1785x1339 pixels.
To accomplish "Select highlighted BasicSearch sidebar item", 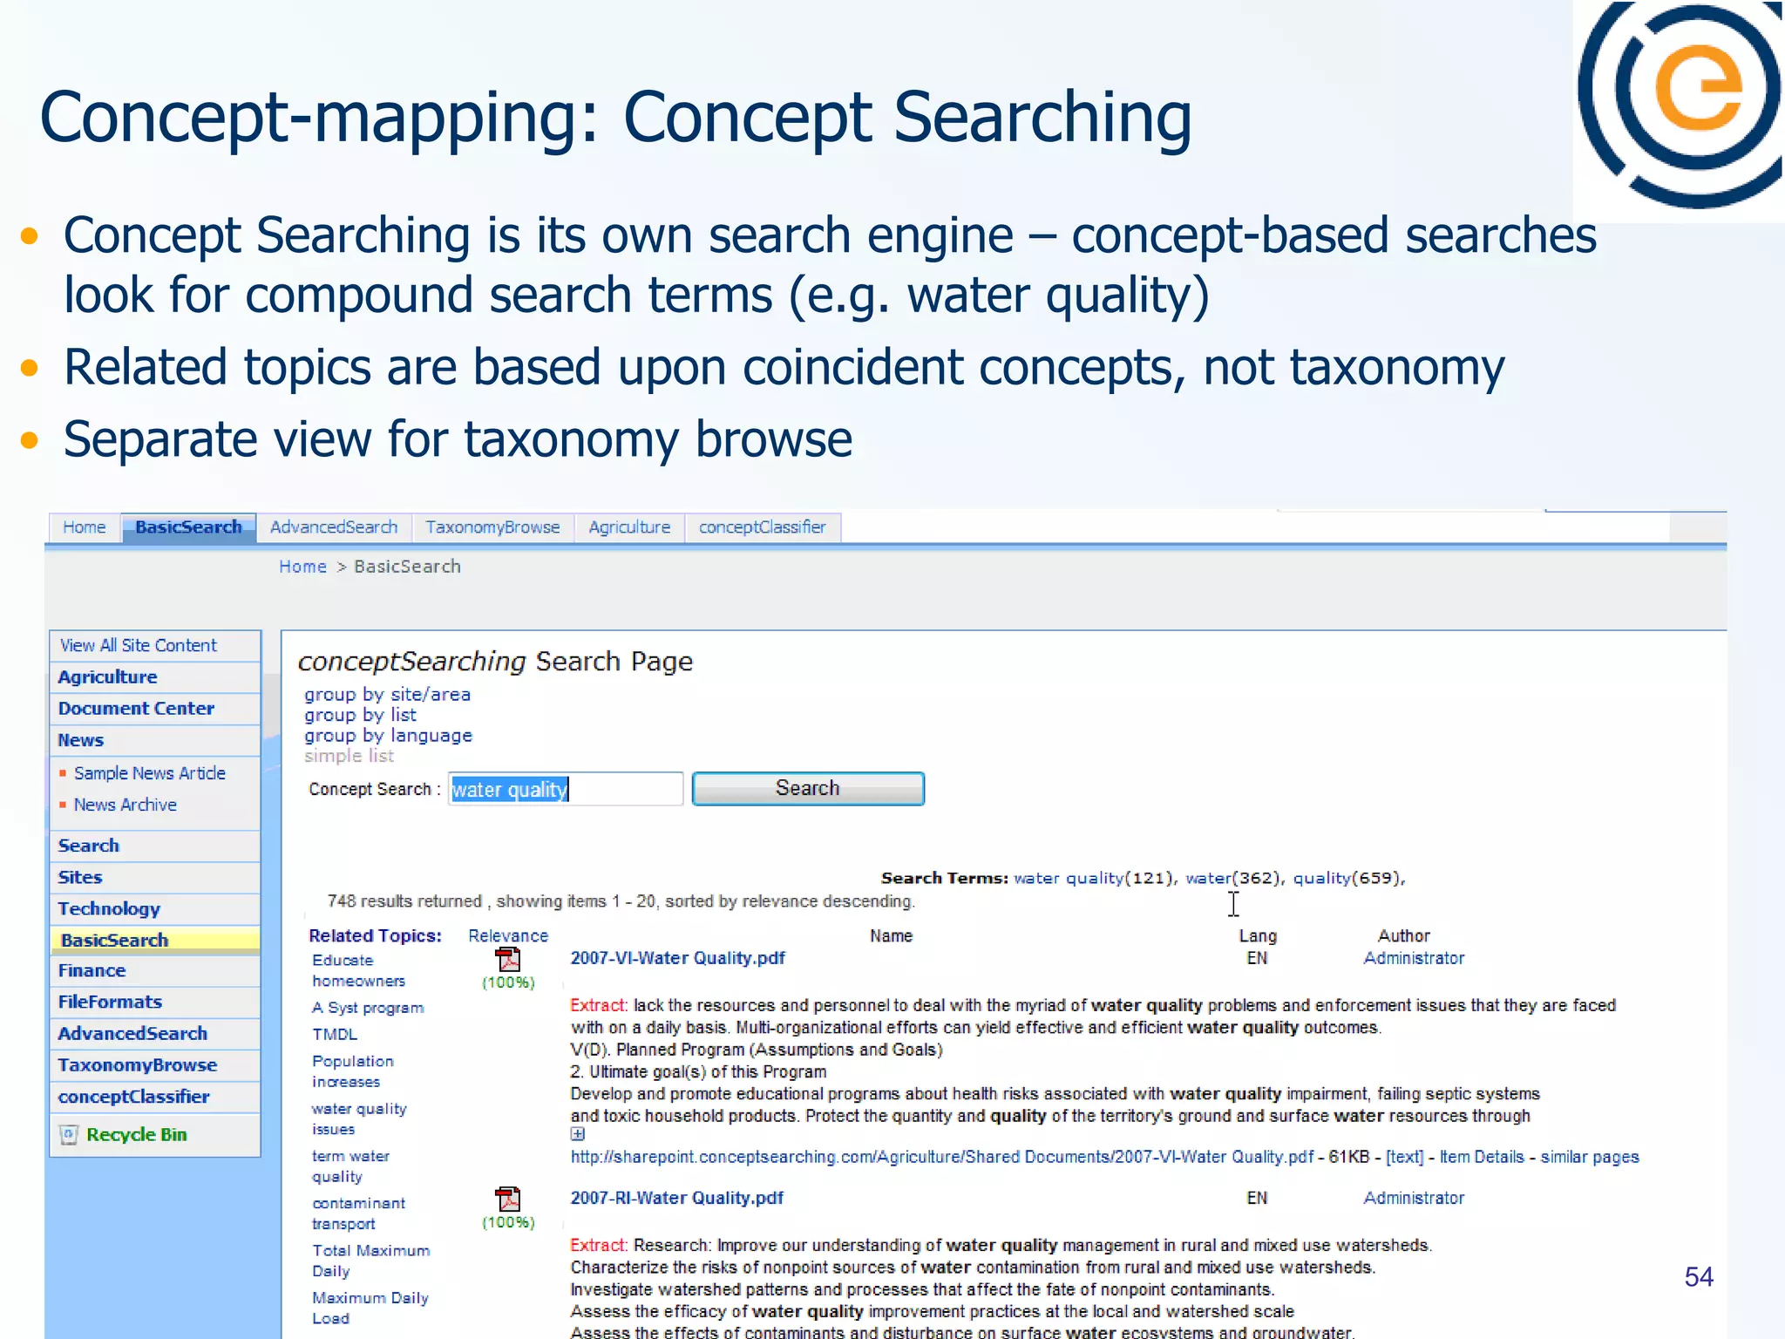I will [155, 941].
